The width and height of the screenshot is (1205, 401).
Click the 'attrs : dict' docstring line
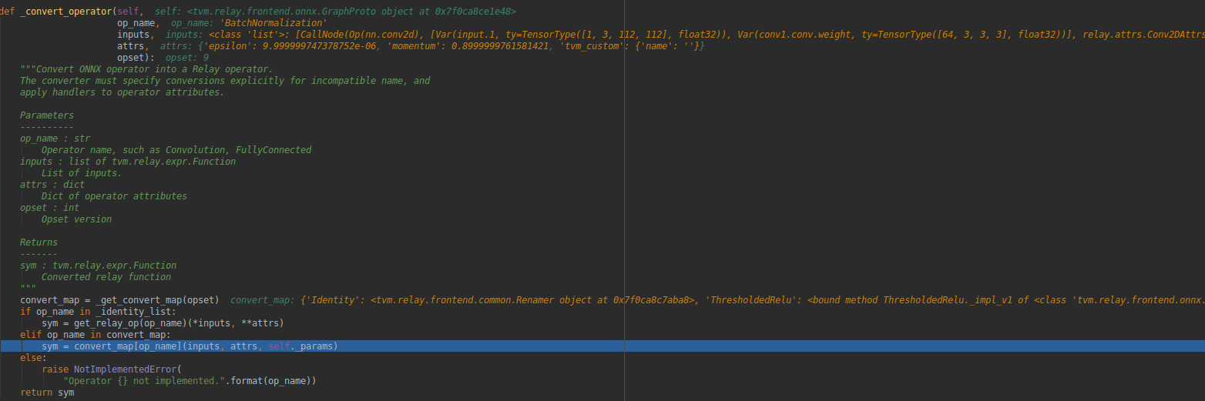pyautogui.click(x=52, y=185)
